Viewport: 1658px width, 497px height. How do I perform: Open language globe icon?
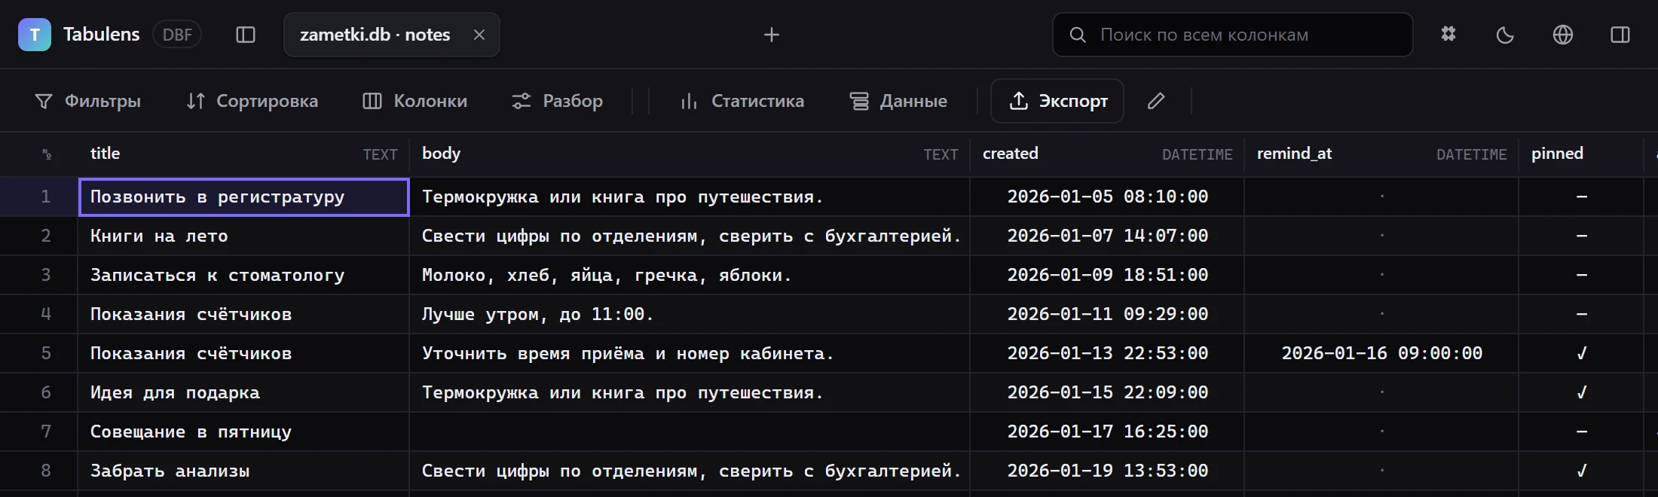click(x=1563, y=35)
